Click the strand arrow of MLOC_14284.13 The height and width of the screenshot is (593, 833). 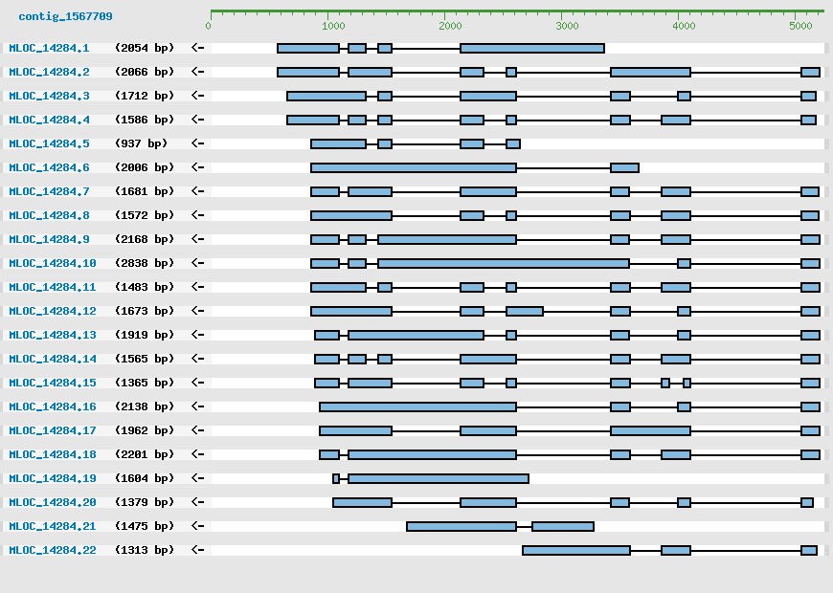coord(197,335)
